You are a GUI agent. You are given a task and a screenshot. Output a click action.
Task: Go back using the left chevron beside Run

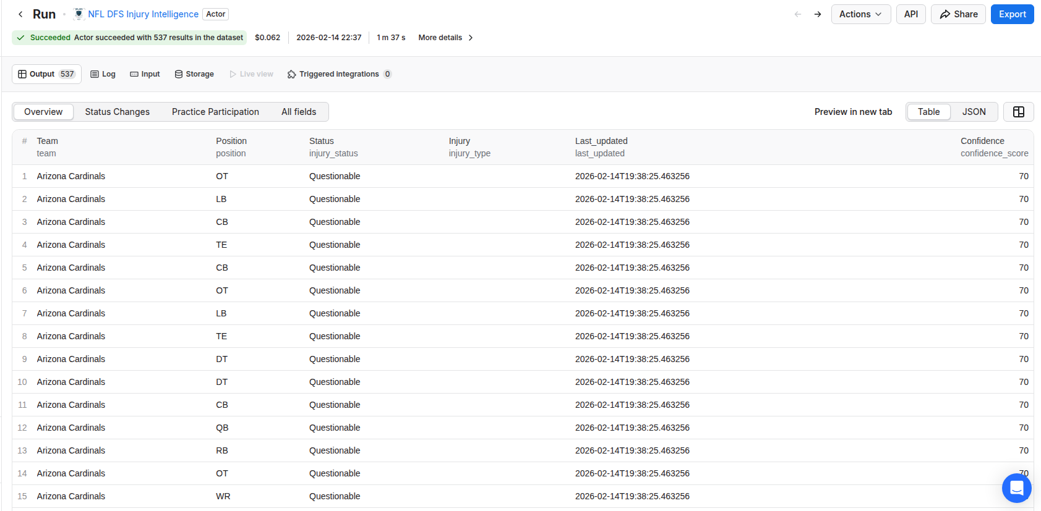(20, 14)
